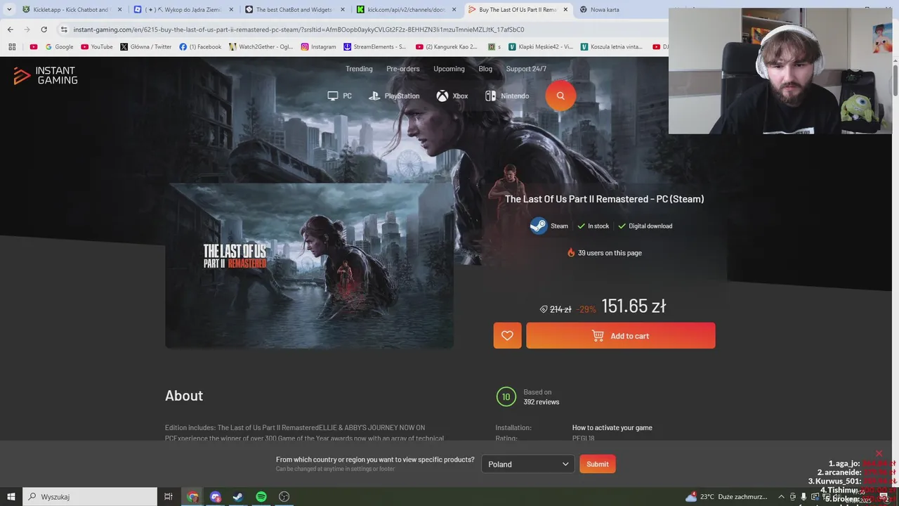
Task: Submit the country selection
Action: (x=598, y=464)
